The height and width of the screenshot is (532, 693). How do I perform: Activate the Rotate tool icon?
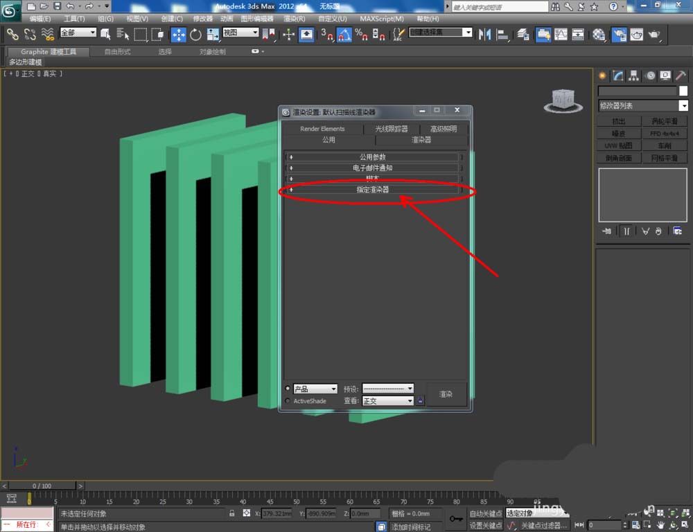click(x=195, y=34)
